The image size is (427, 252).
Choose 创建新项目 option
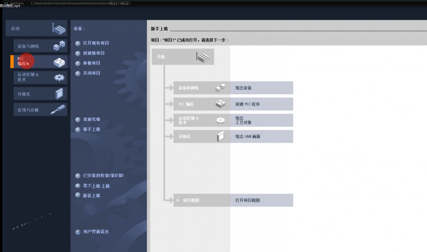point(94,53)
